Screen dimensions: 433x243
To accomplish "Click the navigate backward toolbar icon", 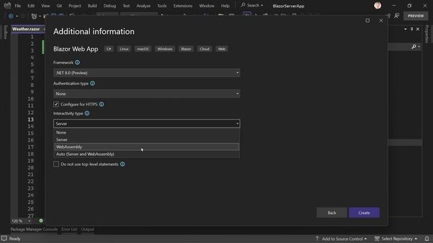I will coord(11,16).
